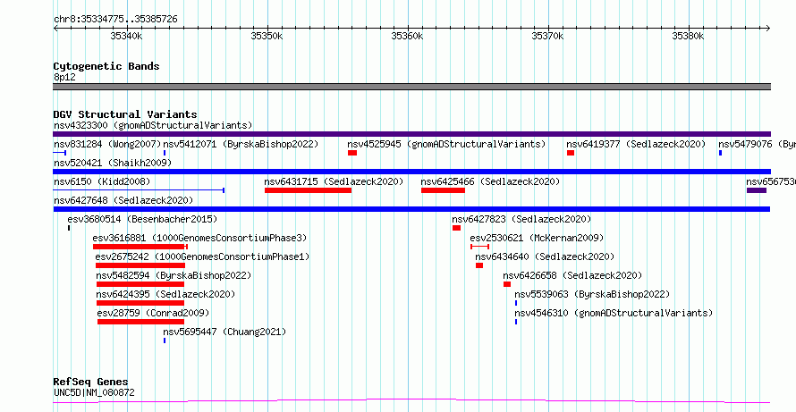The image size is (796, 412).
Task: Click the 35340k ruler tick label
Action: (x=126, y=36)
